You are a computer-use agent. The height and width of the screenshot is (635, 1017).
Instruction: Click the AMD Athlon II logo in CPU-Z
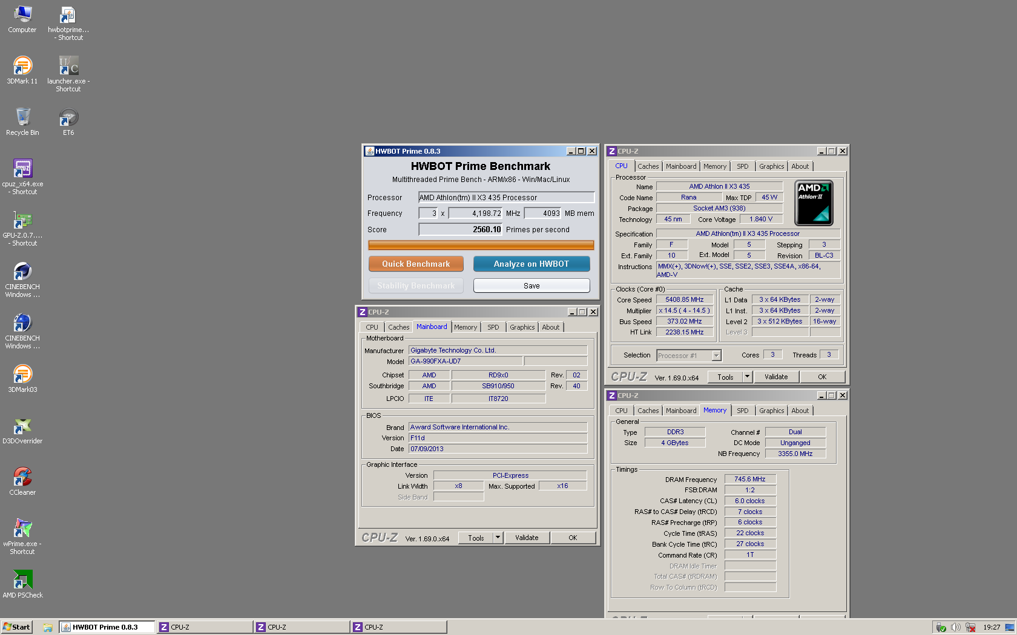pos(814,203)
